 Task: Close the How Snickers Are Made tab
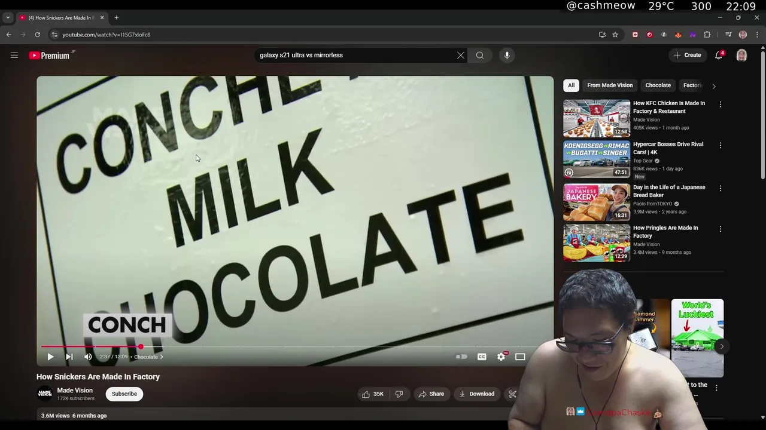[102, 17]
